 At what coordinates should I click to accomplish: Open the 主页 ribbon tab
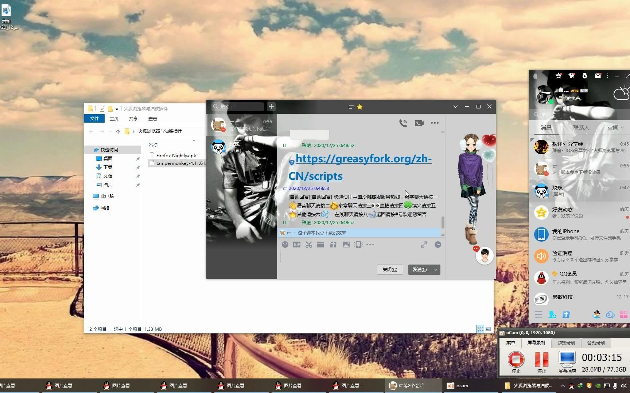(114, 119)
